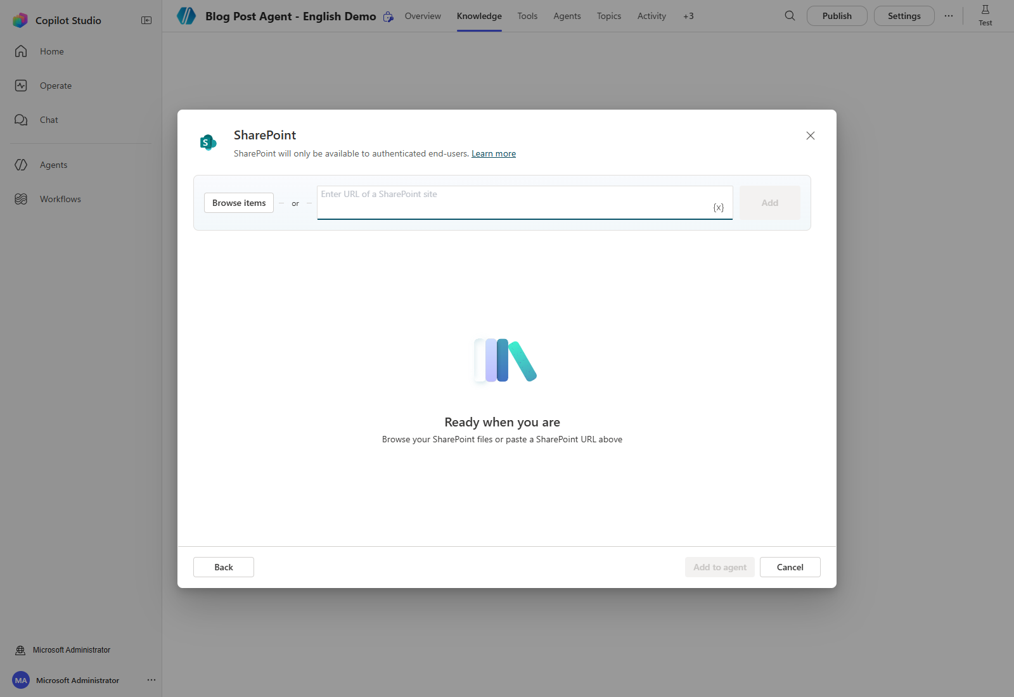Click the Browse items button

(x=239, y=203)
